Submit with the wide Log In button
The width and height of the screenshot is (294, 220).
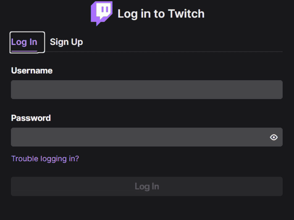pyautogui.click(x=147, y=186)
